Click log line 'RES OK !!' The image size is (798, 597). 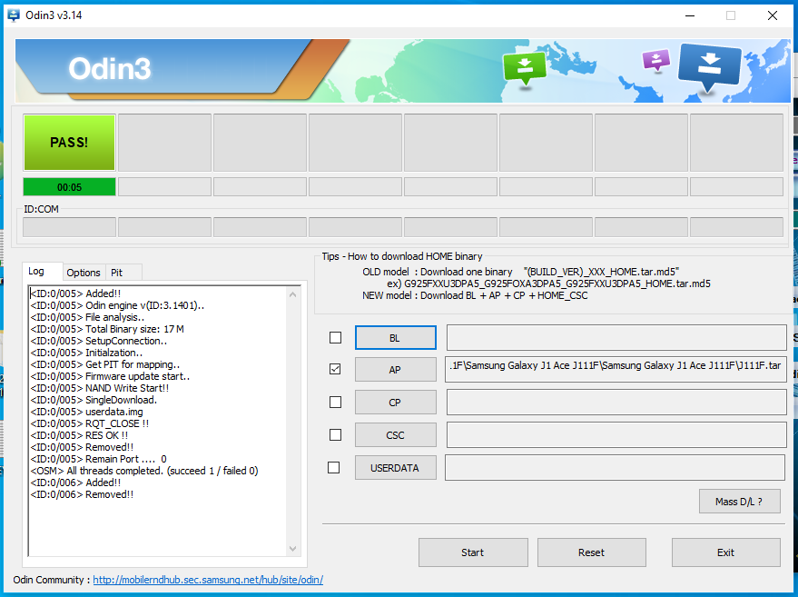[x=79, y=435]
